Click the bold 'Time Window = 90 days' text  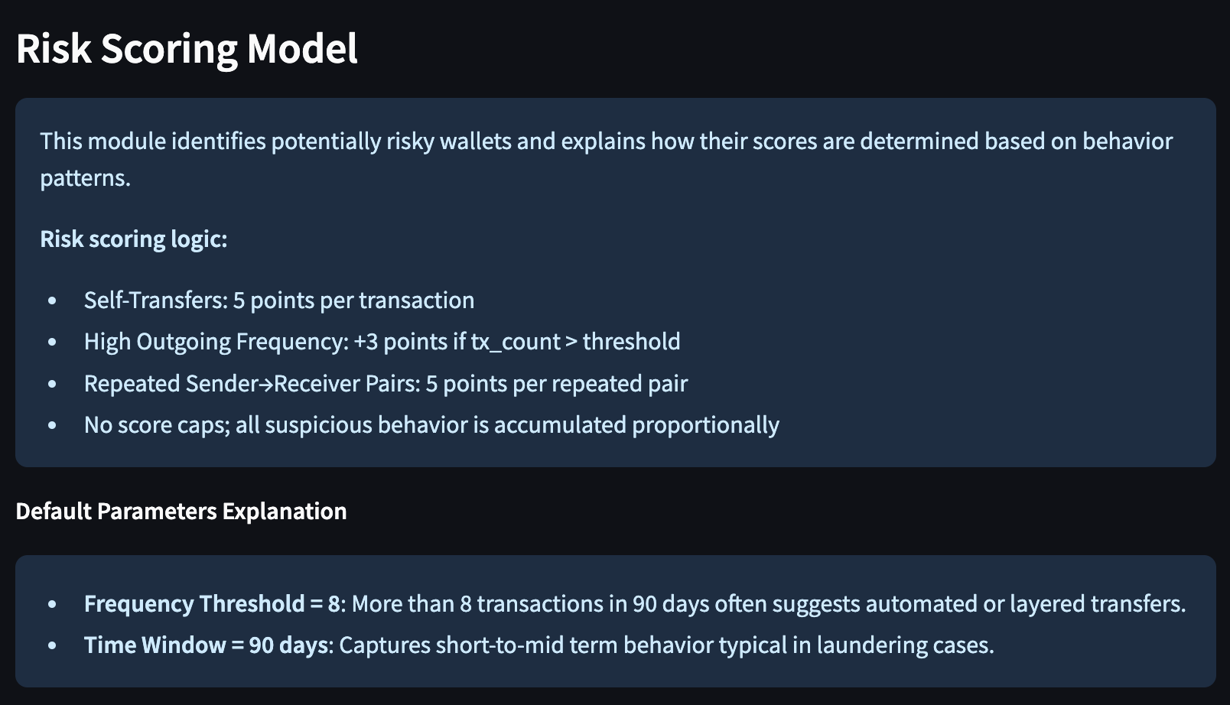(x=207, y=645)
